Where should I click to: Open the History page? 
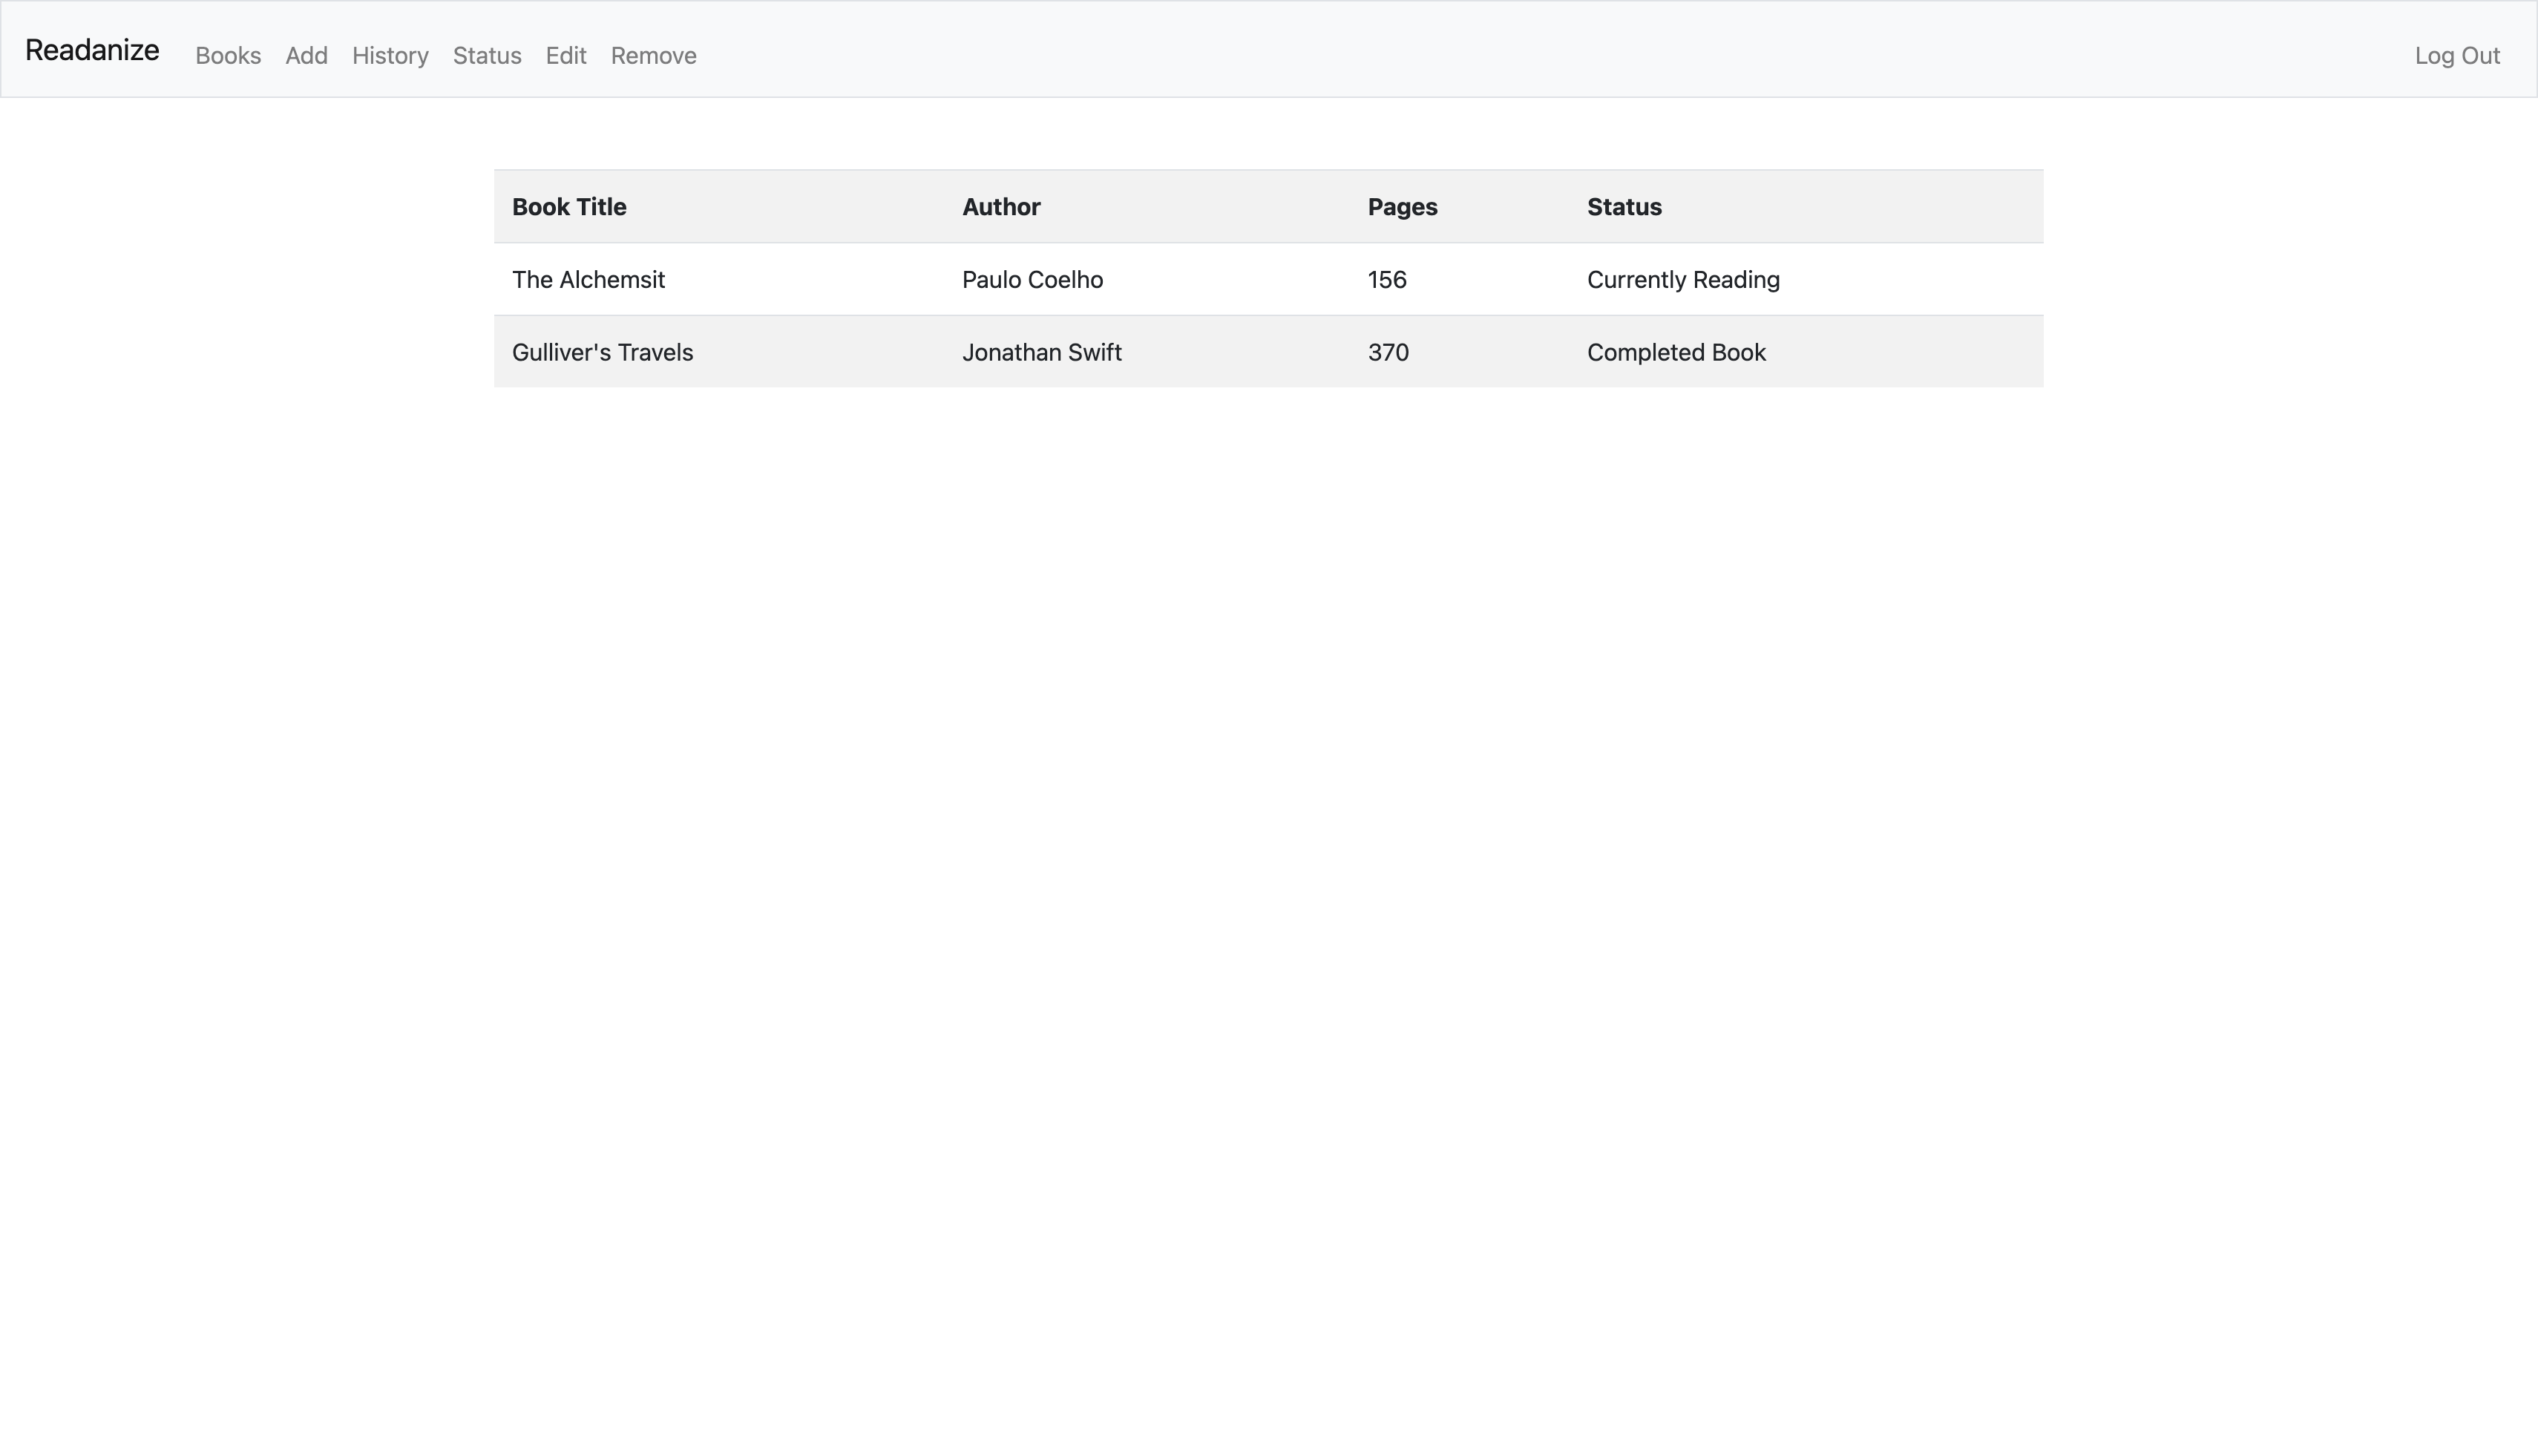tap(390, 56)
